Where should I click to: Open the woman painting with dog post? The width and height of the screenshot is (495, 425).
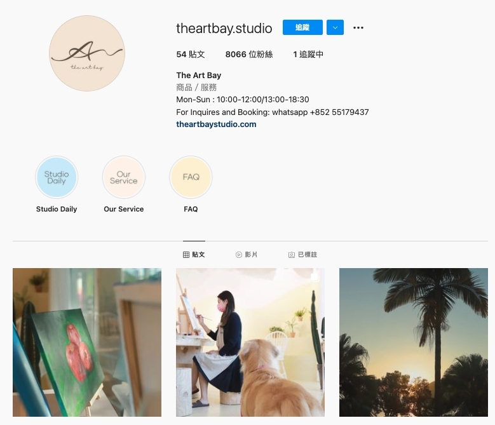250,342
